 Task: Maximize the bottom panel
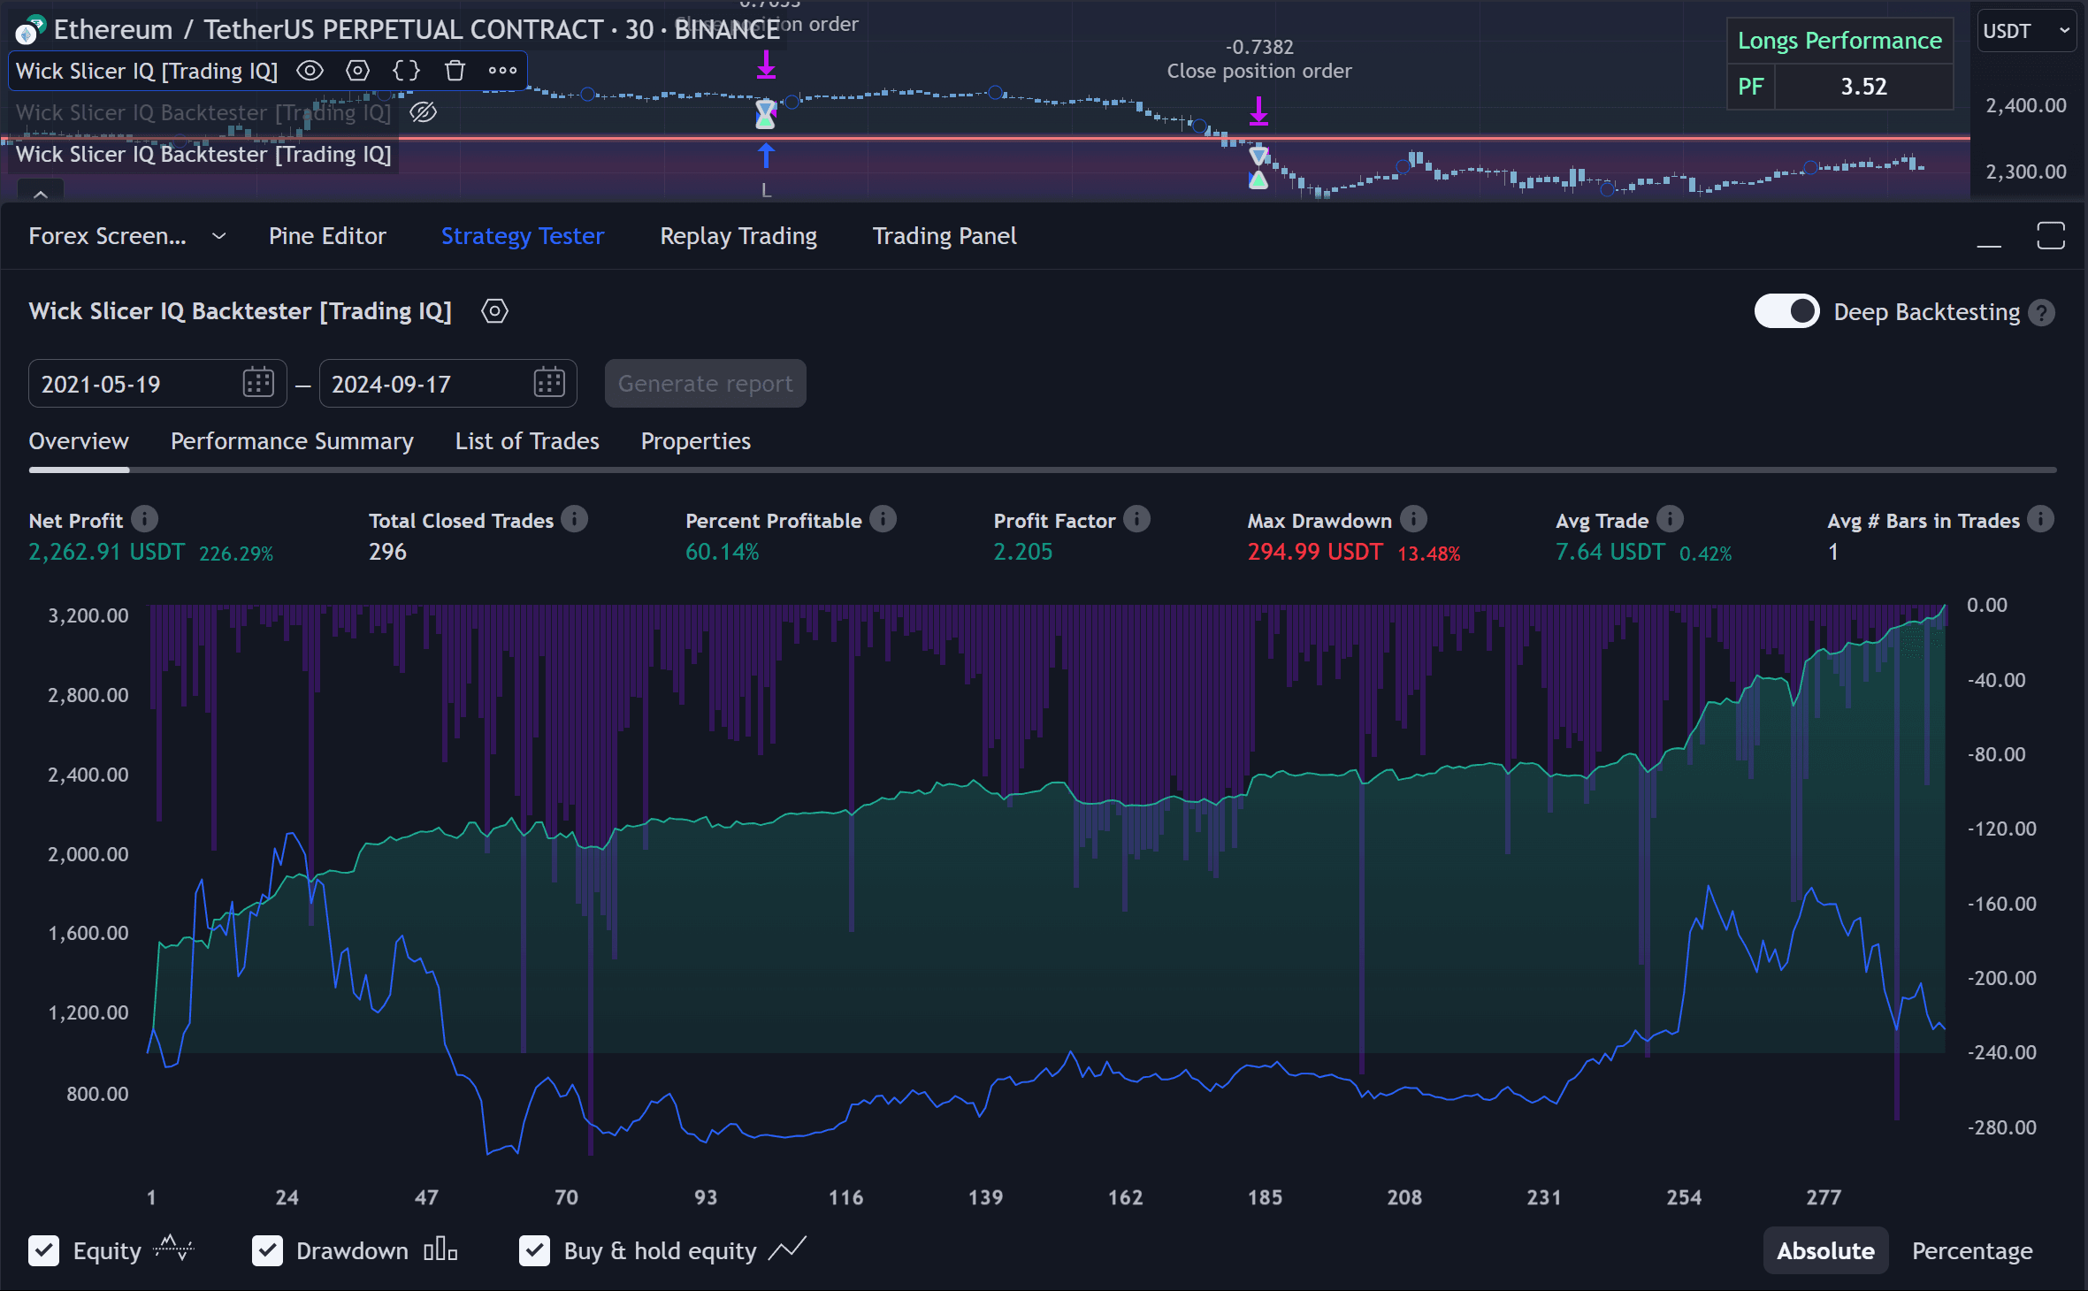(x=2051, y=236)
